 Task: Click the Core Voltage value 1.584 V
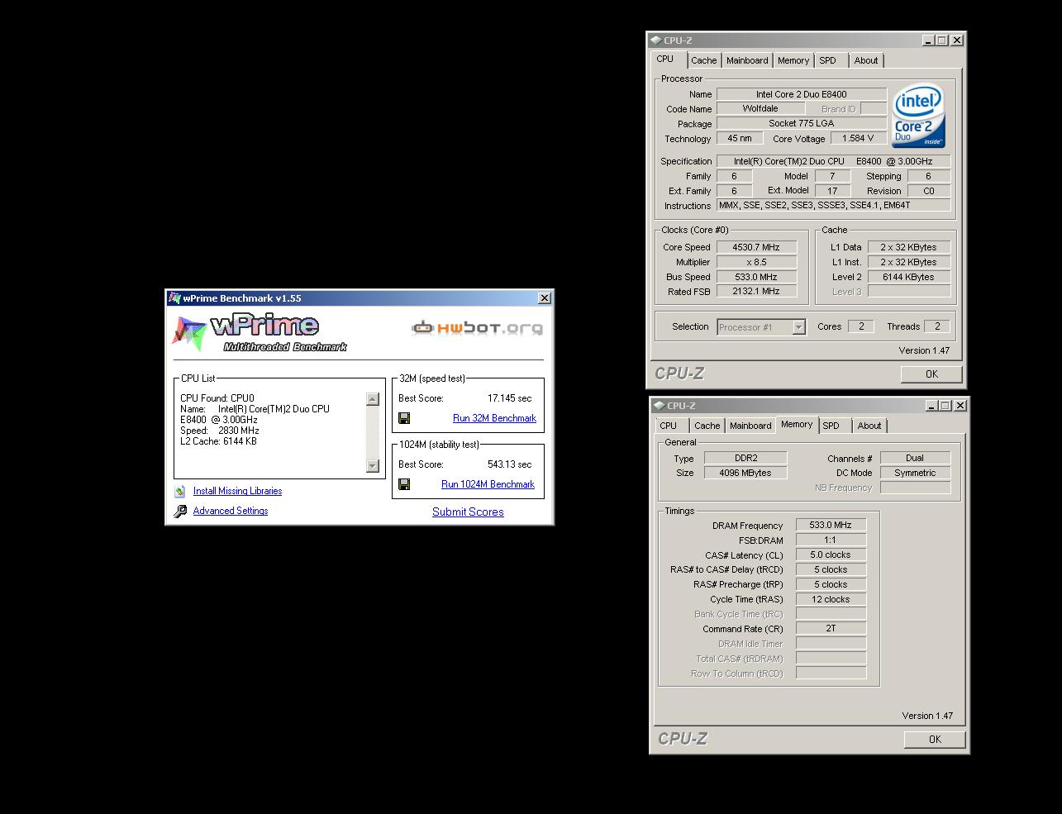click(858, 138)
